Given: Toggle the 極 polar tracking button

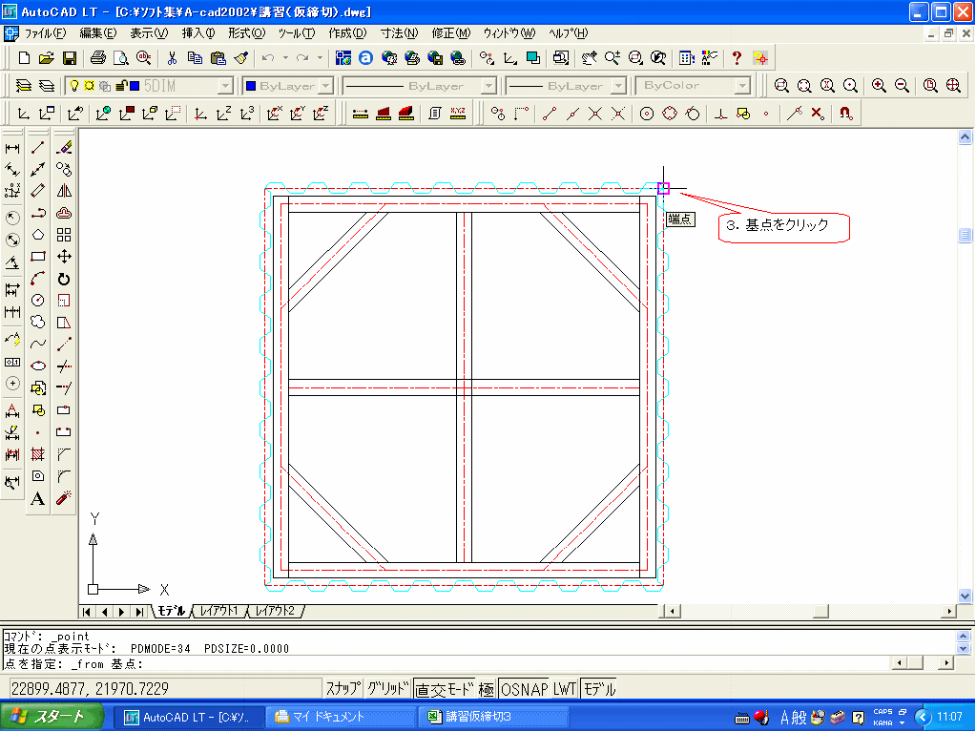Looking at the screenshot, I should [x=487, y=689].
